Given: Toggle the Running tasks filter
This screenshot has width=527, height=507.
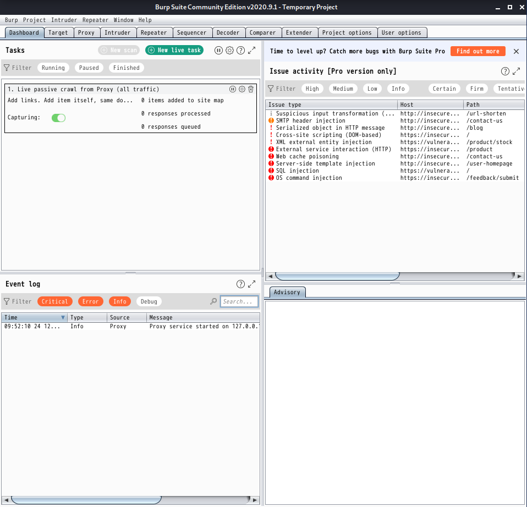Looking at the screenshot, I should pos(53,68).
